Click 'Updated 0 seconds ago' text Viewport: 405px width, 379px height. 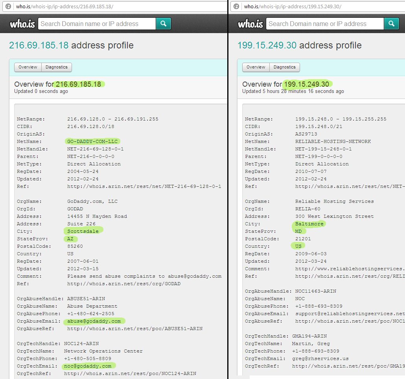(41, 91)
